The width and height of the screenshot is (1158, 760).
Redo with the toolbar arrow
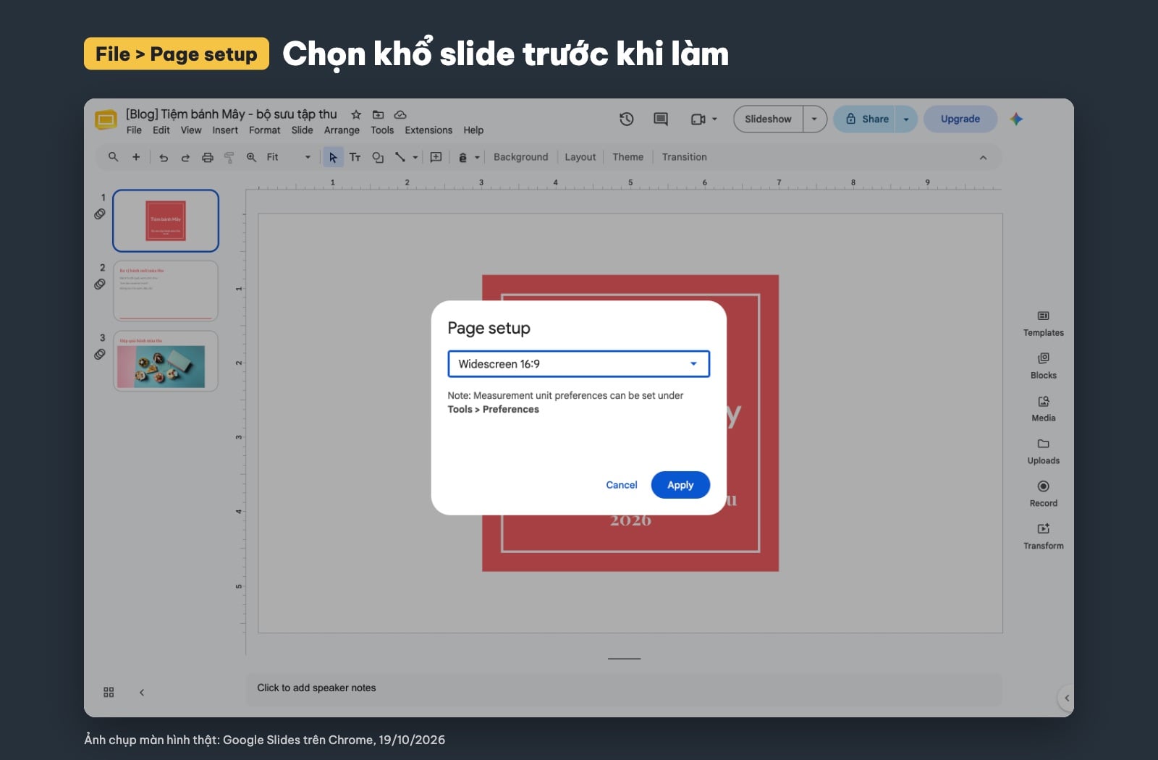[185, 157]
